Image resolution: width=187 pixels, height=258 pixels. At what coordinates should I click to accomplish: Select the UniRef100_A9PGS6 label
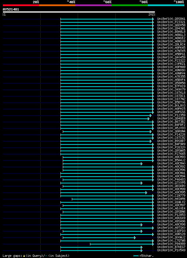[x=171, y=112]
